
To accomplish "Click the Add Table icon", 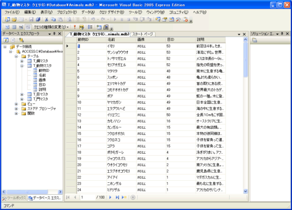I will [x=99, y=27].
